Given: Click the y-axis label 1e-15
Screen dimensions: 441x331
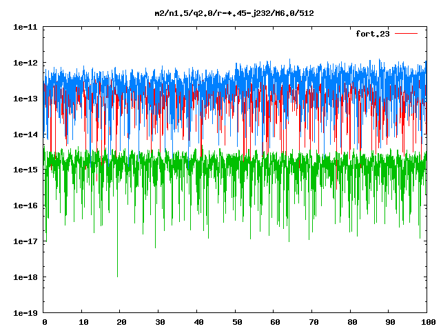Looking at the screenshot, I should click(25, 170).
